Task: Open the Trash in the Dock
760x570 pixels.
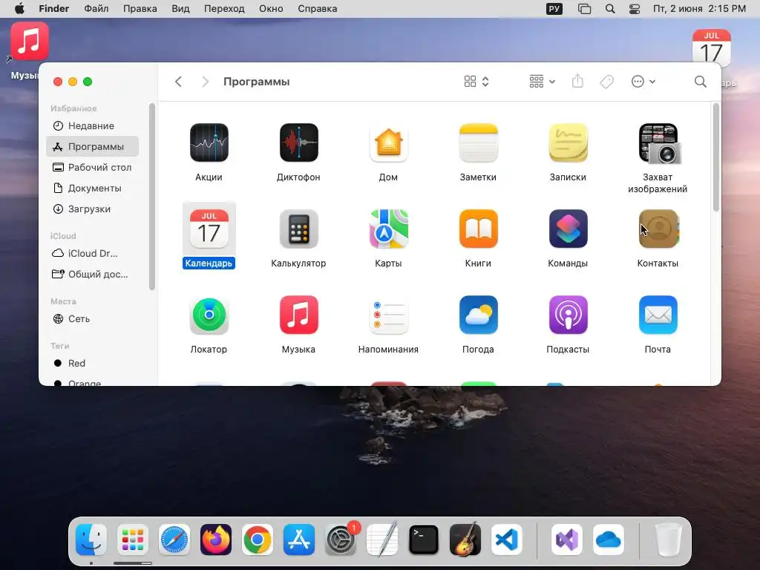Action: pyautogui.click(x=669, y=540)
